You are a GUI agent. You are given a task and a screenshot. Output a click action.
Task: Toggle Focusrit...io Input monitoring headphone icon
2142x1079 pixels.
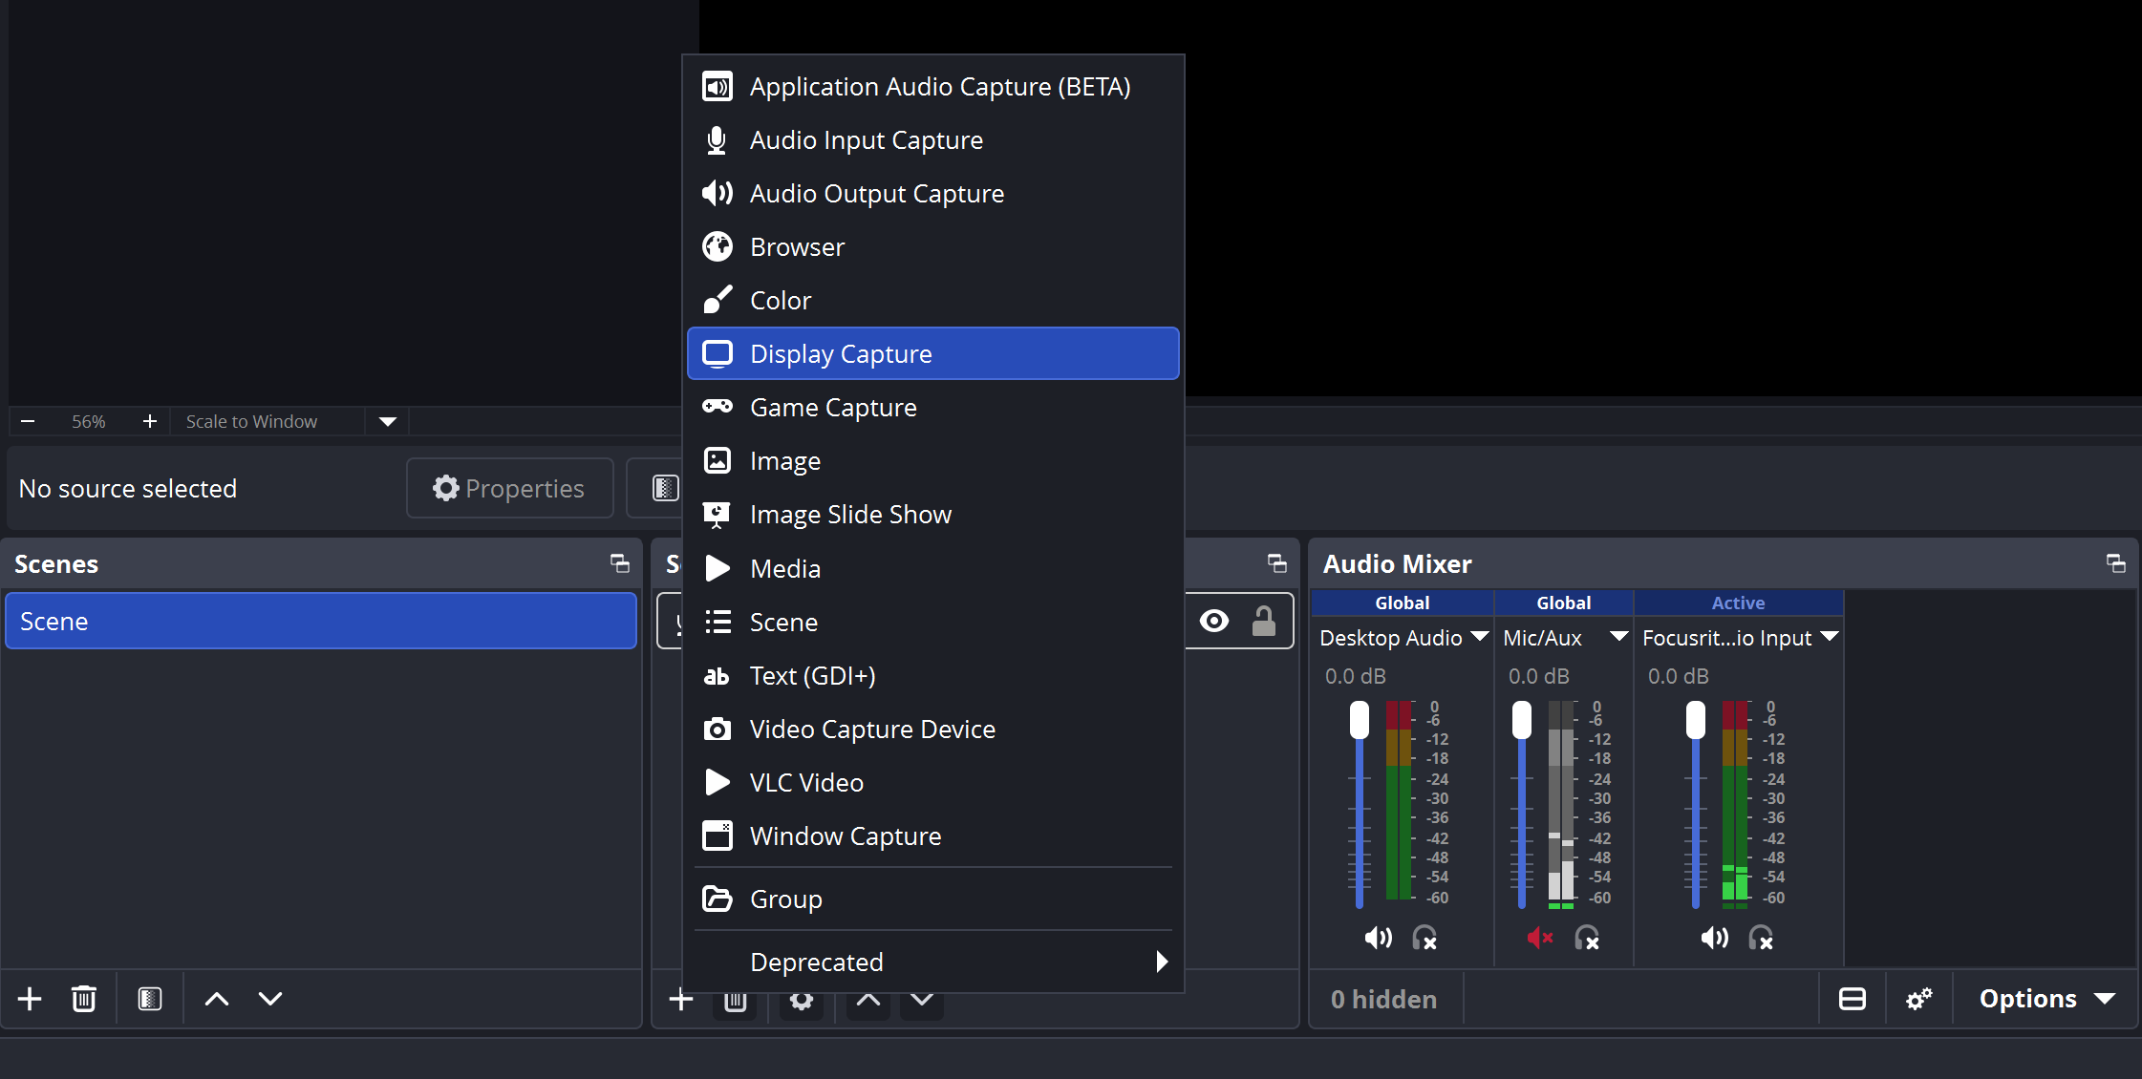tap(1761, 939)
